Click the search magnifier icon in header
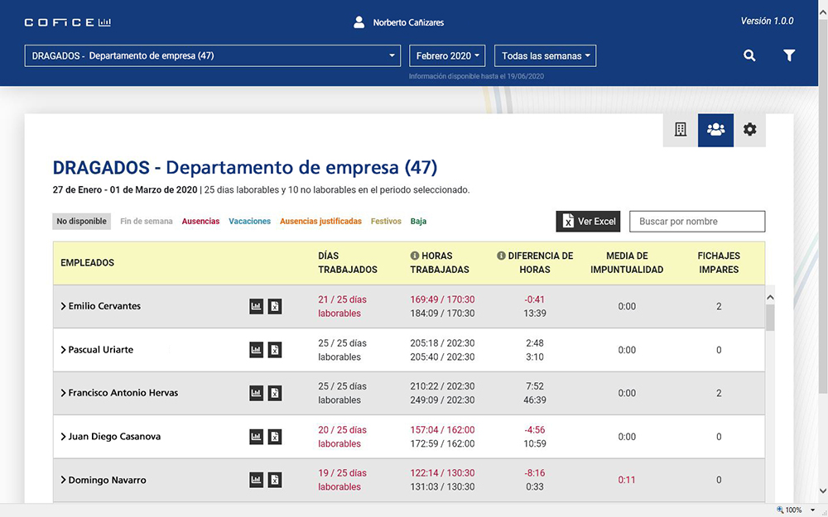The image size is (828, 517). [749, 55]
